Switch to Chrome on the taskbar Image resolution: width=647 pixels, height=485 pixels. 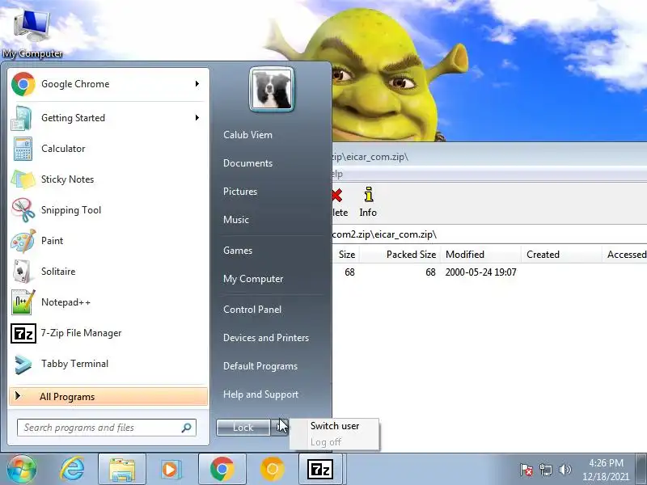[222, 470]
